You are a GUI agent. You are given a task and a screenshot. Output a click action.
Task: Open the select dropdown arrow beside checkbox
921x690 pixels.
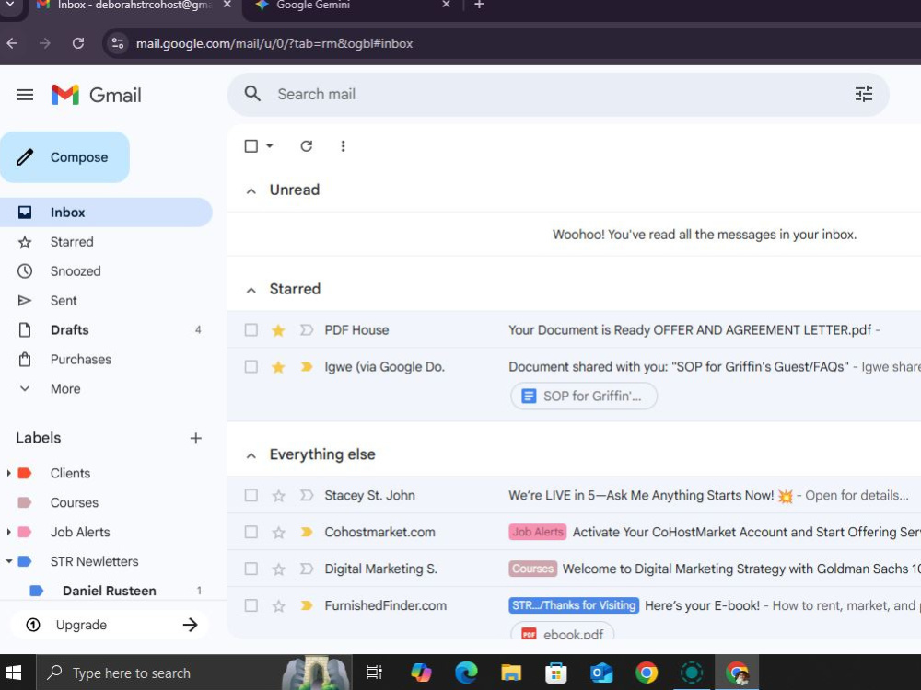click(270, 146)
